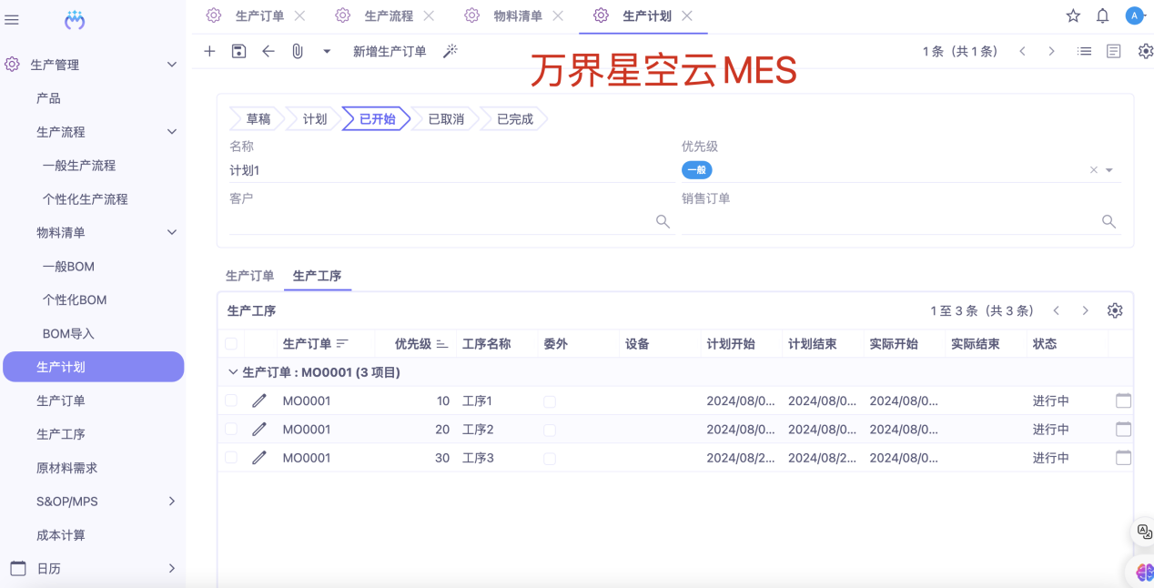Check the checkbox for row 工序2
The image size is (1154, 588).
pos(230,429)
